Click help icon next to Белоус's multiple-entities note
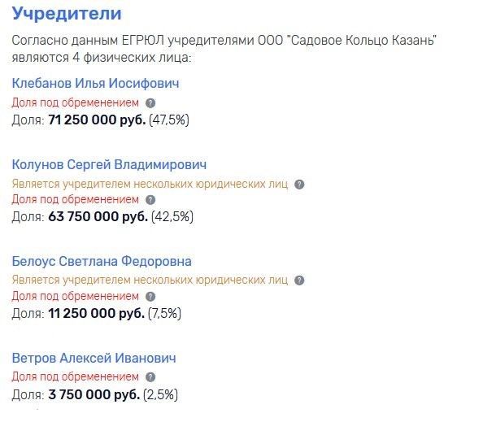Image resolution: width=483 pixels, height=435 pixels. (299, 281)
